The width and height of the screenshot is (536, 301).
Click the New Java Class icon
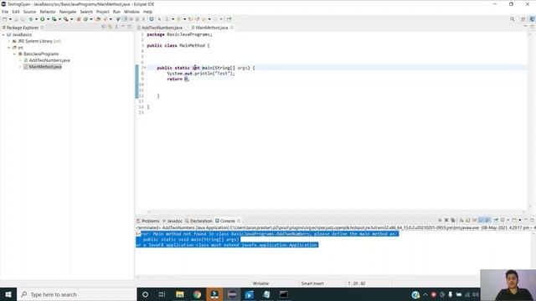[x=85, y=19]
